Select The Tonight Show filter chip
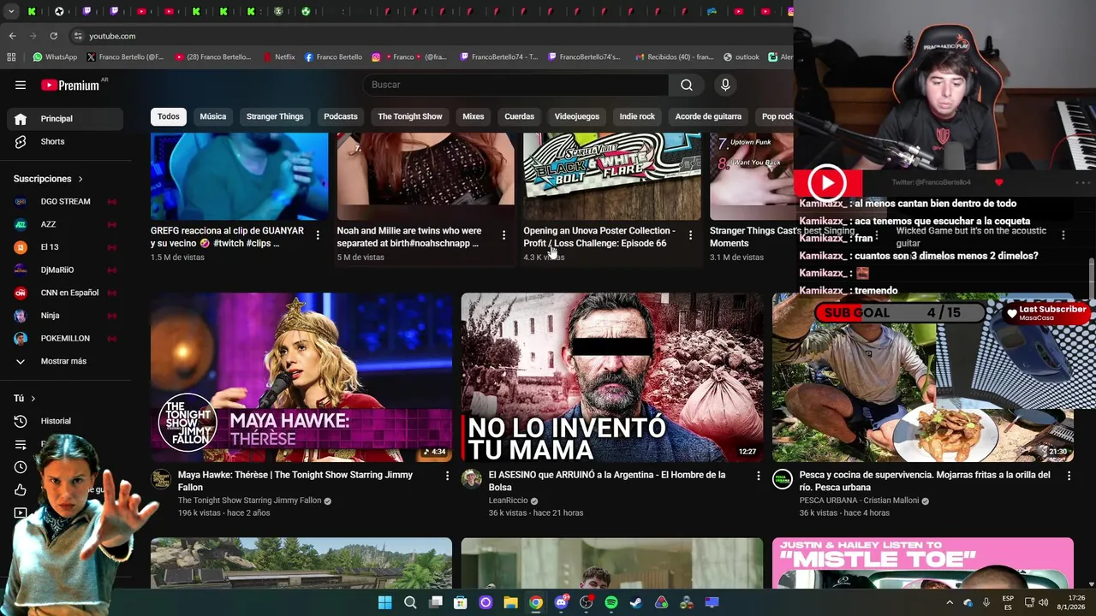 (410, 116)
